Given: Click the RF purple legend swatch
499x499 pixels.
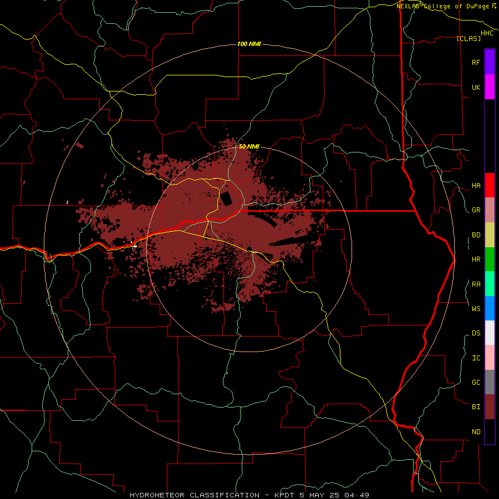Looking at the screenshot, I should [x=490, y=62].
